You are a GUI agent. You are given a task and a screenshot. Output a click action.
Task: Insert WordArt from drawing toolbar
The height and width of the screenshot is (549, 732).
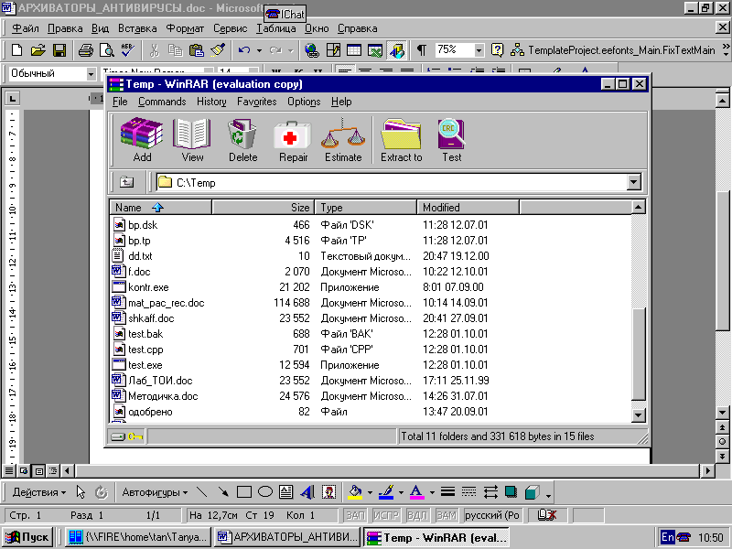[x=307, y=491]
